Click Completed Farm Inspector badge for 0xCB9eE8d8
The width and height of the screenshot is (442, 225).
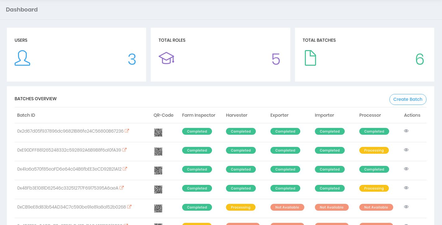197,207
